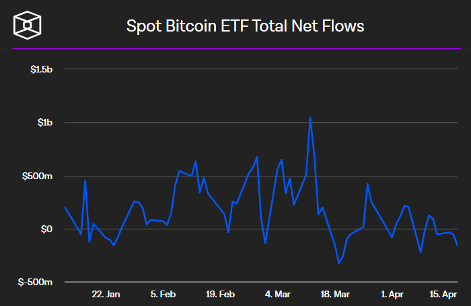This screenshot has height=306, width=471.
Task: Click the 22. Jan date label
Action: tap(106, 294)
